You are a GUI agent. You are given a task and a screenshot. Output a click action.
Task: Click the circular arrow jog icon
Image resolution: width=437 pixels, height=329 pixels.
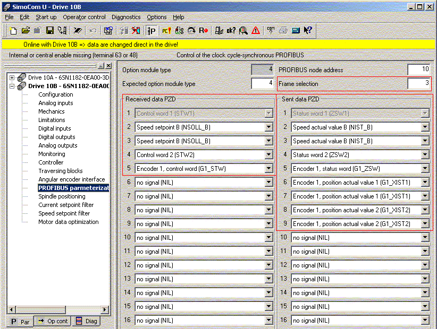[191, 30]
